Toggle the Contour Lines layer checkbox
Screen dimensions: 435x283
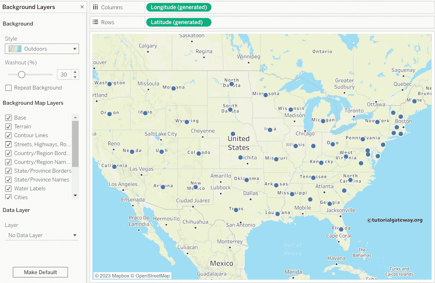pos(8,135)
